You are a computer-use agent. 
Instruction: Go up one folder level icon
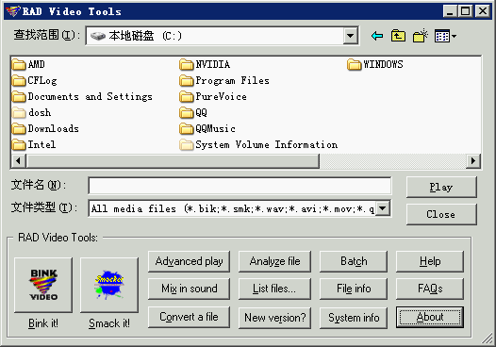398,36
